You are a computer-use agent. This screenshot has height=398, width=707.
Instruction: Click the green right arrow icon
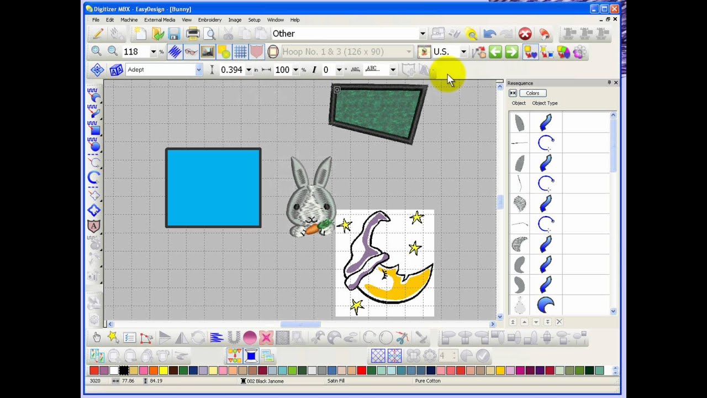(512, 52)
